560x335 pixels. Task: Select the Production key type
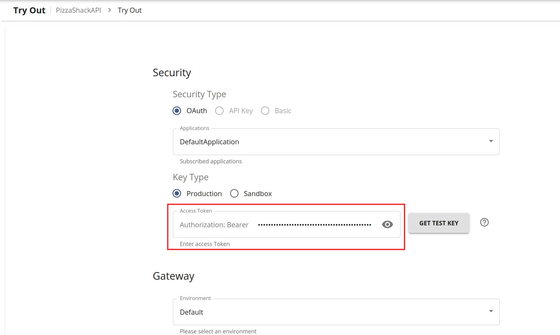177,194
